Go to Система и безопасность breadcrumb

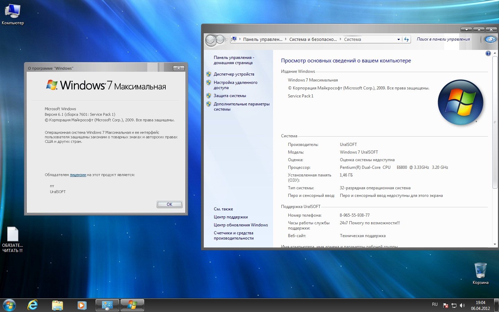313,40
